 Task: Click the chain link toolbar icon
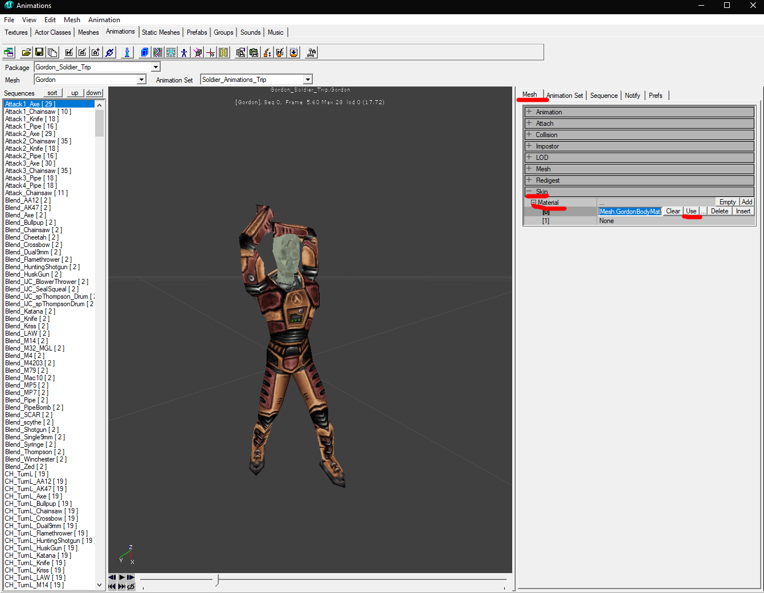pos(110,52)
